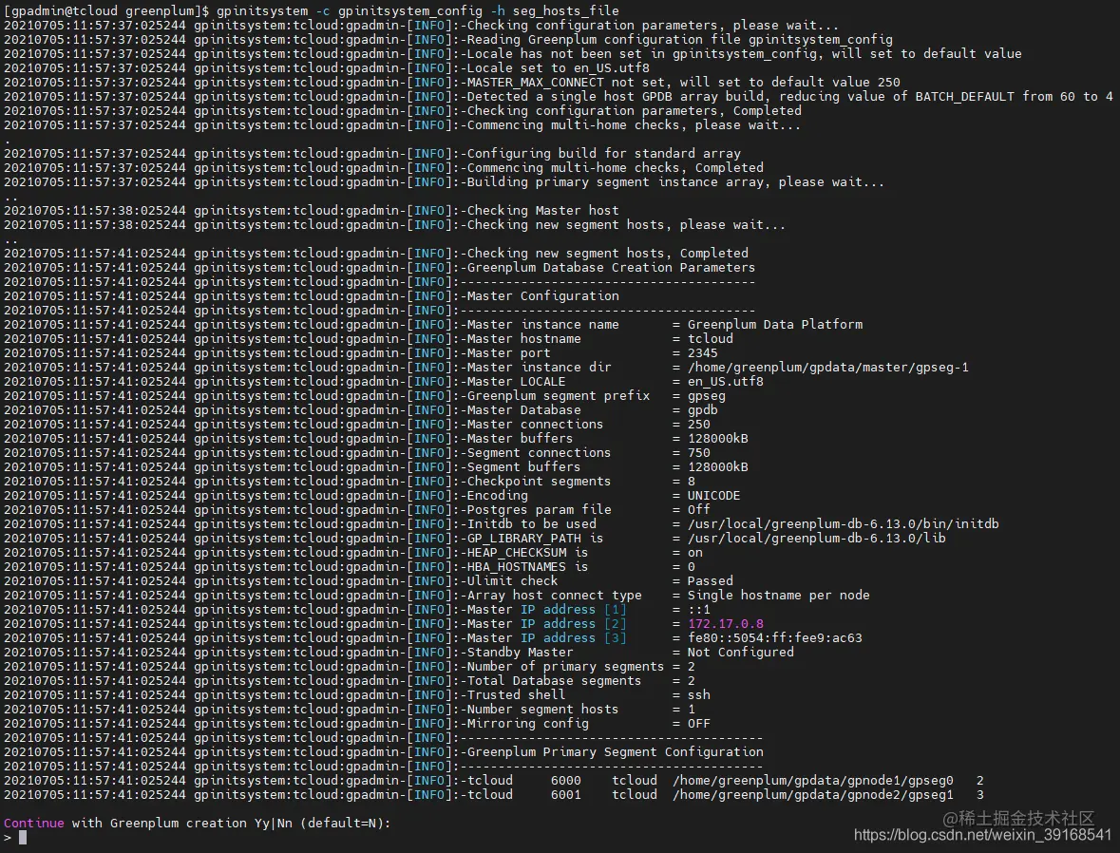This screenshot has height=853, width=1120.
Task: Click the Segment buffers value 128000kB
Action: [718, 467]
